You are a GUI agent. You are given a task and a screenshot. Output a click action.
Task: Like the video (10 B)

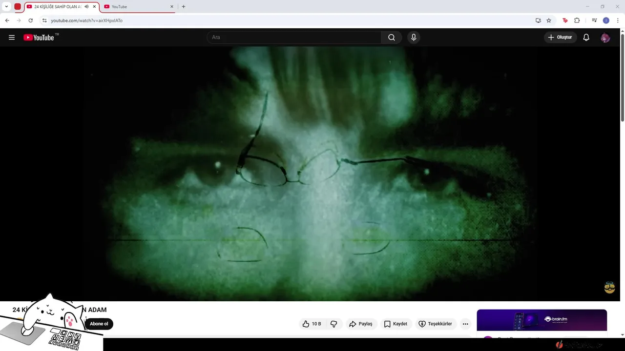click(x=312, y=324)
